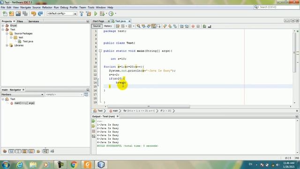The image size is (300, 169).
Task: Toggle Show Fields in Navigator toolbar
Action: (11, 151)
